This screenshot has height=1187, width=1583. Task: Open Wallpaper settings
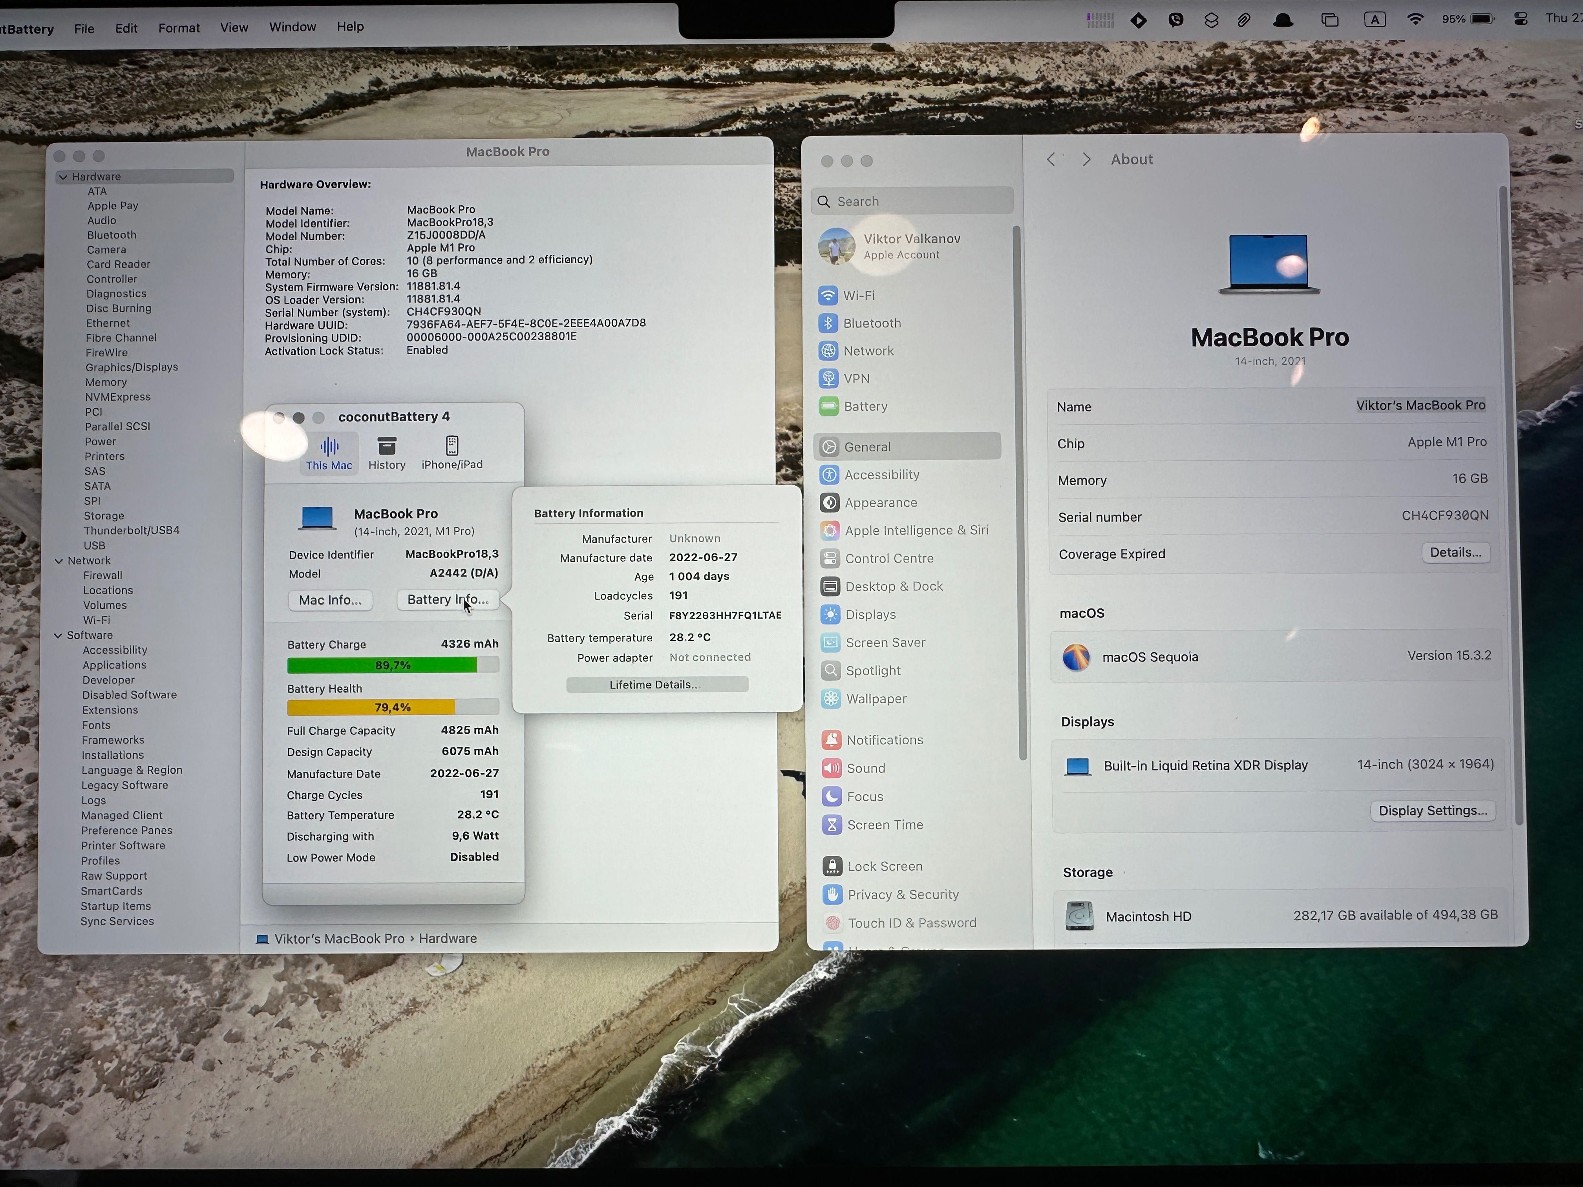(865, 698)
